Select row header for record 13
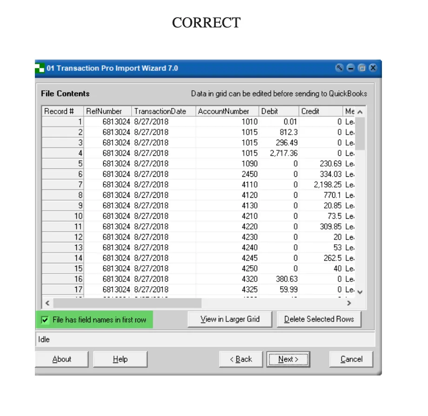428x416 pixels. click(x=63, y=247)
